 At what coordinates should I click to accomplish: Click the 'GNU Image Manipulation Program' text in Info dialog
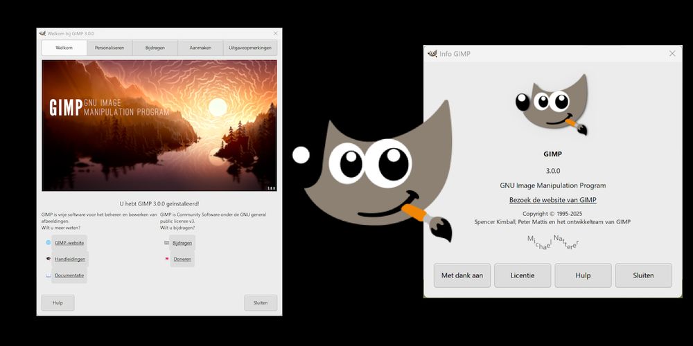tap(552, 185)
